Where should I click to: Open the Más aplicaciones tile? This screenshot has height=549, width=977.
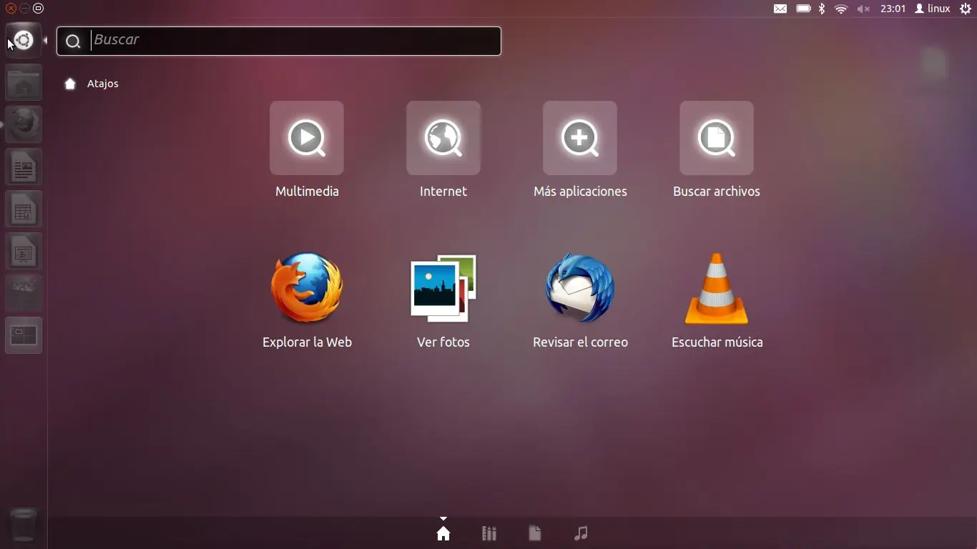click(580, 138)
